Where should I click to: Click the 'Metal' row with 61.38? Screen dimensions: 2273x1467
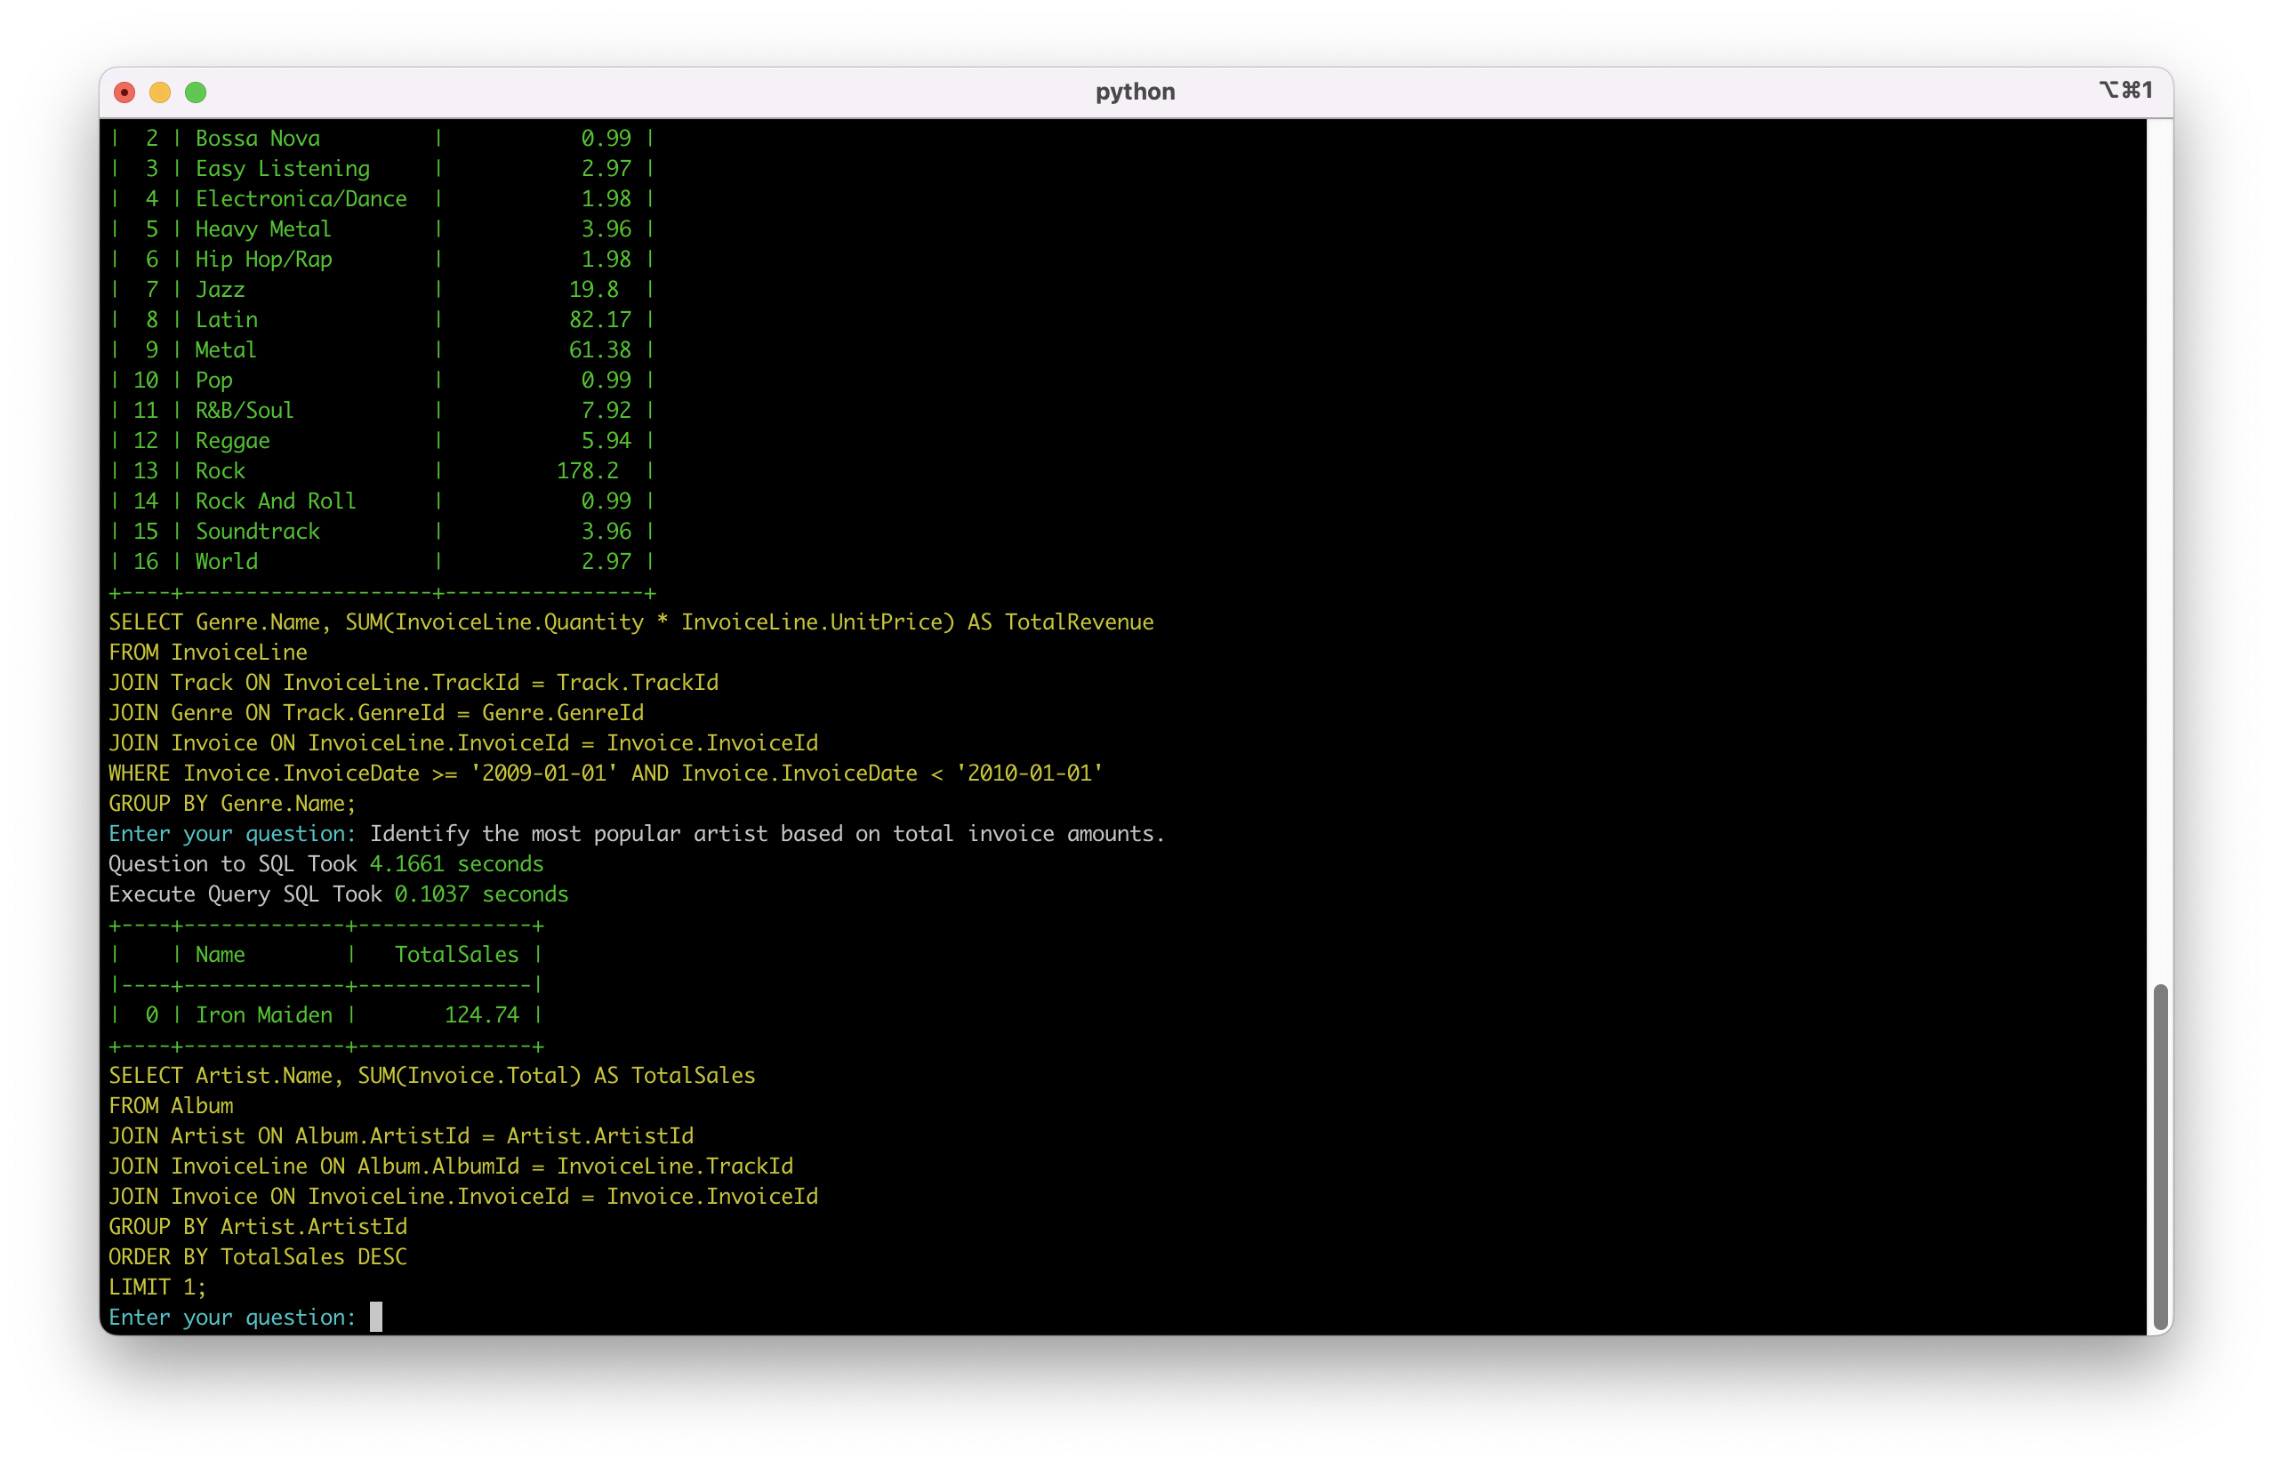click(x=382, y=349)
